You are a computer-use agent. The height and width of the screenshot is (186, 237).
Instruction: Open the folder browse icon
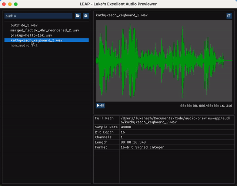pyautogui.click(x=78, y=16)
